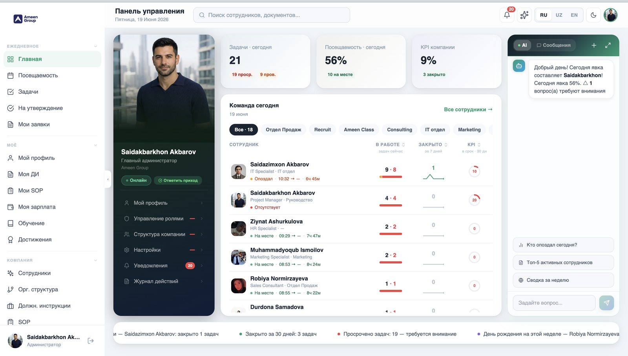The image size is (628, 356).
Task: Open the user avatar in top right
Action: point(610,15)
